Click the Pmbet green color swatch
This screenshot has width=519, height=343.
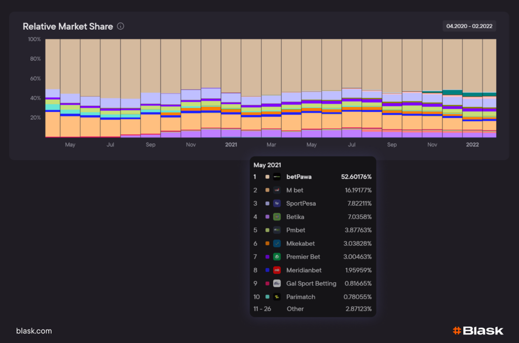[267, 231]
